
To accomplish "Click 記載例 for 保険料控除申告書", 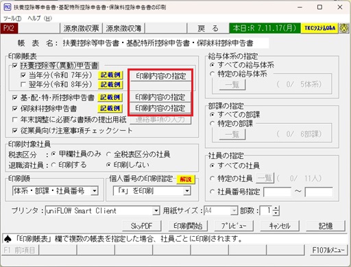I will pos(110,109).
